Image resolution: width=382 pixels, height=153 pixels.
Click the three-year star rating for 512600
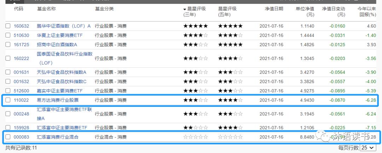196,91
